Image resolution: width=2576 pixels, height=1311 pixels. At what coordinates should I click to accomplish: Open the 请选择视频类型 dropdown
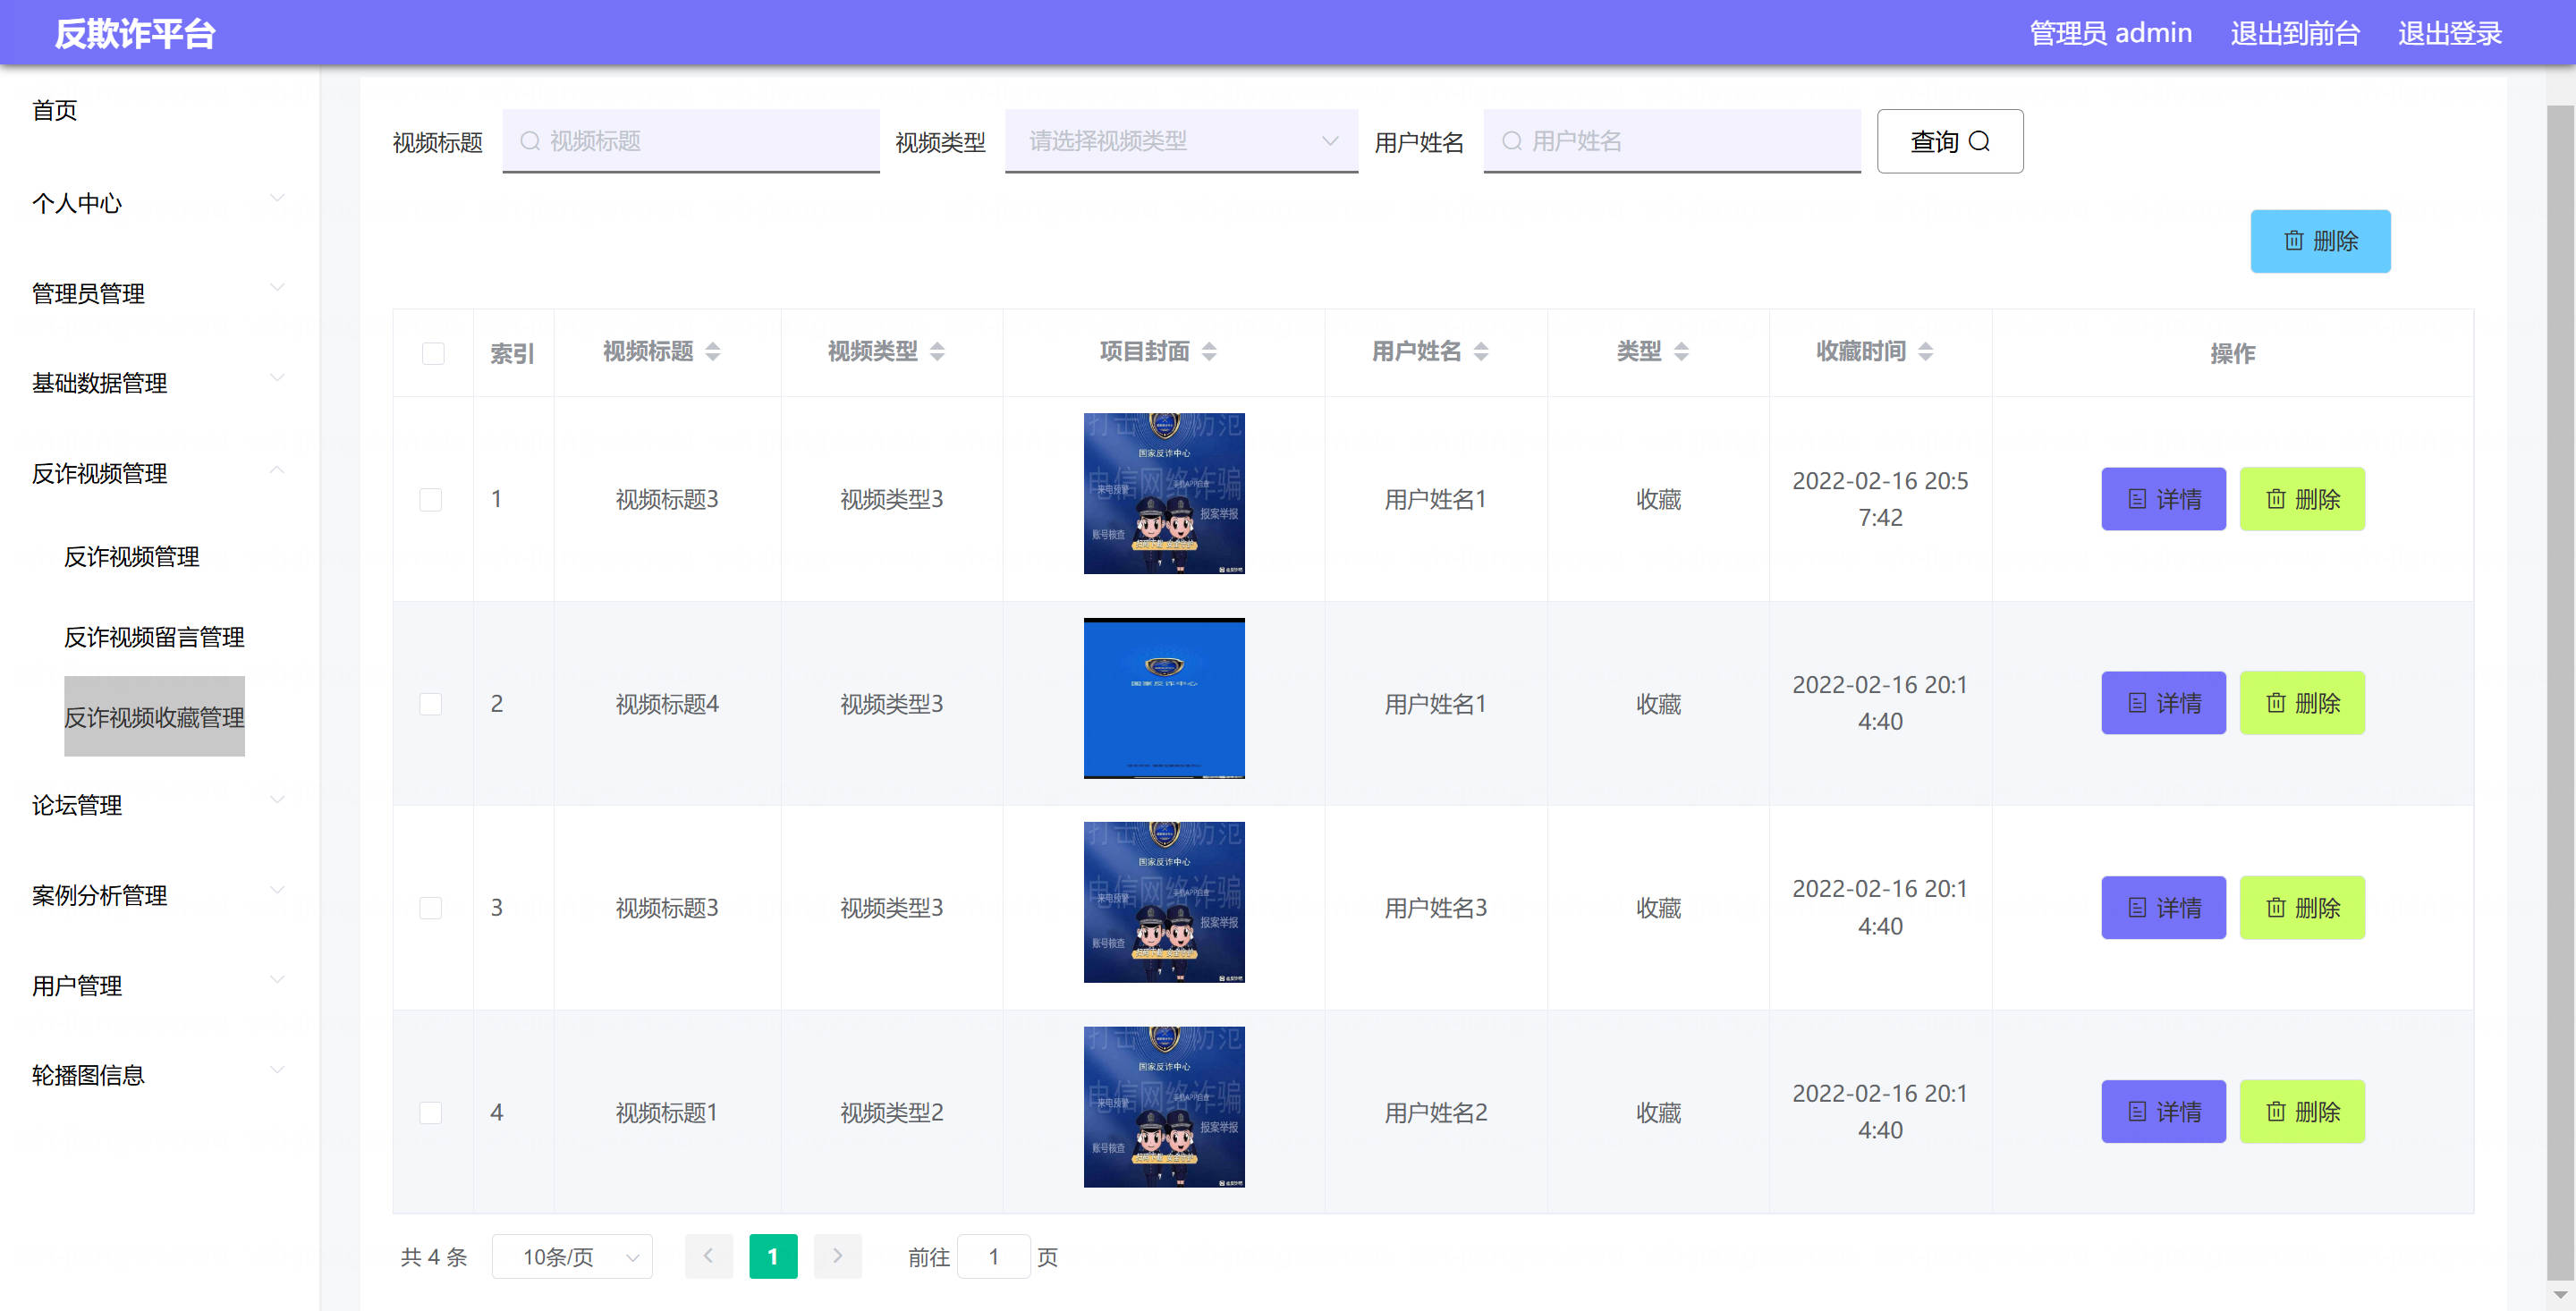click(1180, 141)
